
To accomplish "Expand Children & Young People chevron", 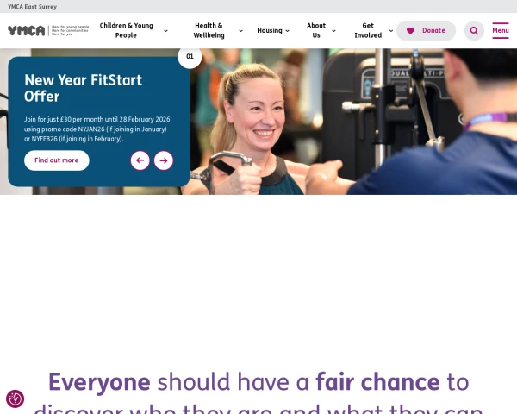I will click(x=165, y=31).
